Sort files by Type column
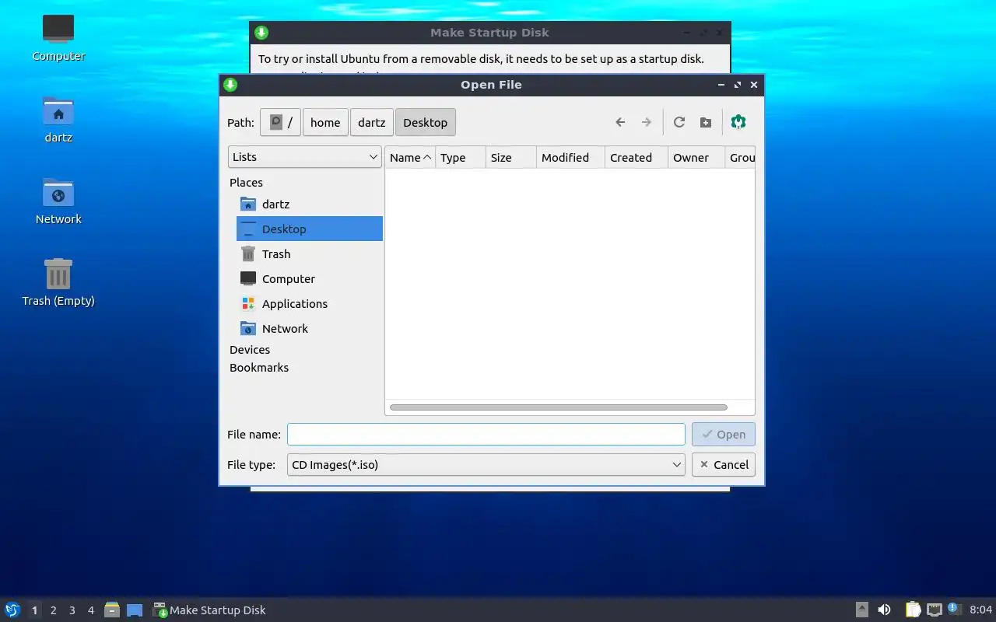This screenshot has height=622, width=996. (461, 157)
